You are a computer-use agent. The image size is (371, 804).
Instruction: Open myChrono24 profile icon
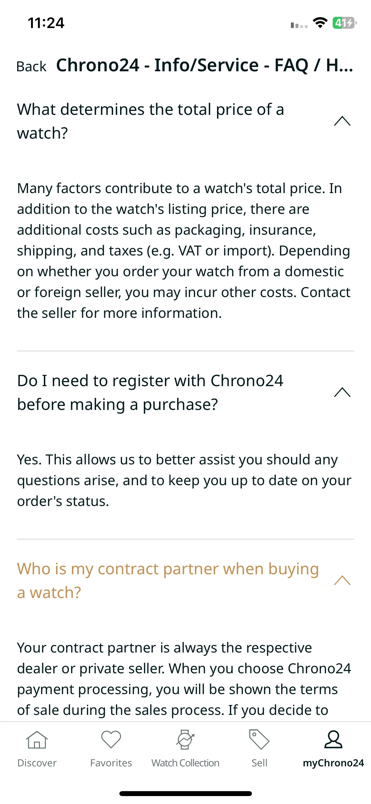coord(333,740)
